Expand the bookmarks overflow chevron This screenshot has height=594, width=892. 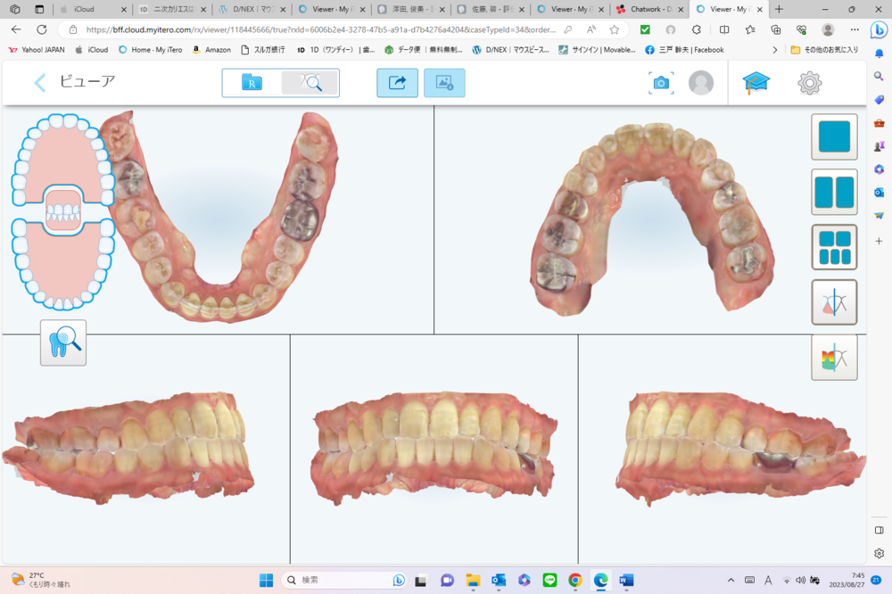(x=774, y=50)
